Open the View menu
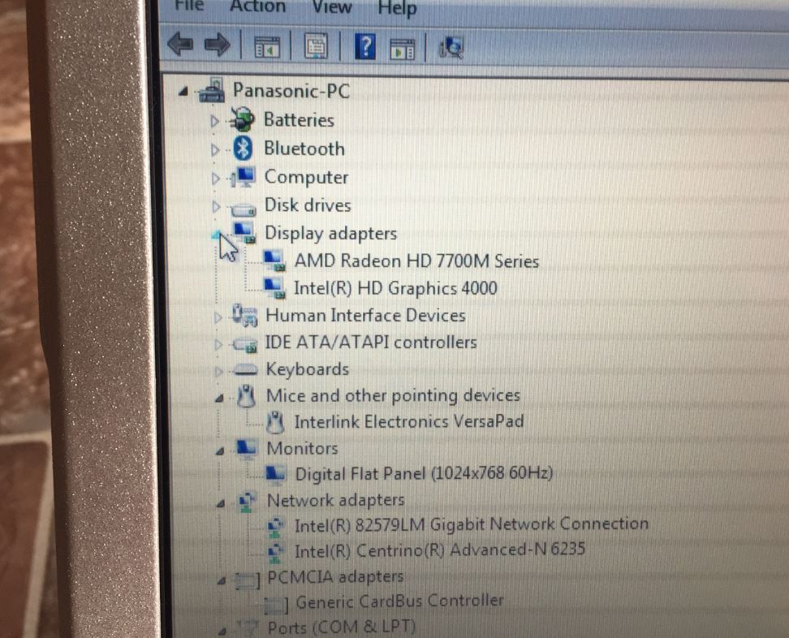Viewport: 789px width, 638px height. coord(332,6)
